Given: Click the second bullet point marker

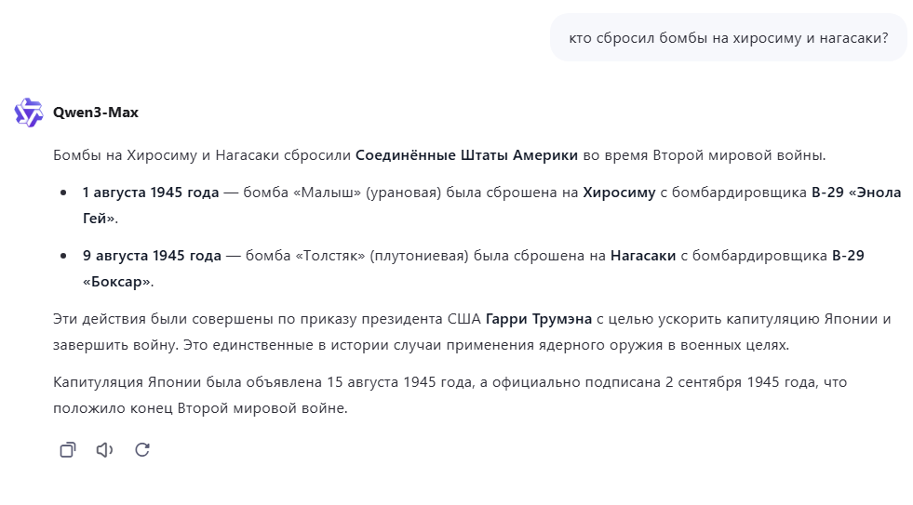Looking at the screenshot, I should tap(63, 255).
